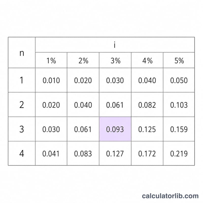
Task: Select row label 2
Action: point(22,105)
